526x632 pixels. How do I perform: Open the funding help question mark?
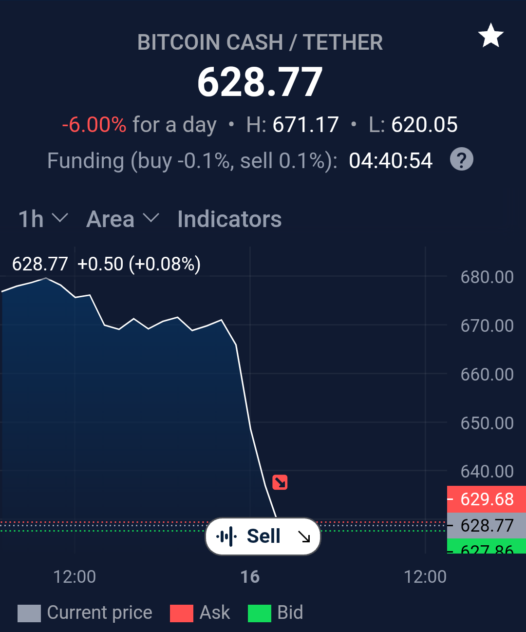click(x=461, y=159)
